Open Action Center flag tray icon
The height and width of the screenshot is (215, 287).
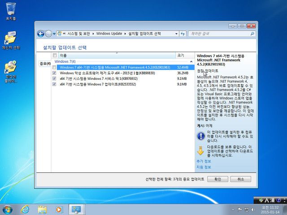[x=240, y=209]
